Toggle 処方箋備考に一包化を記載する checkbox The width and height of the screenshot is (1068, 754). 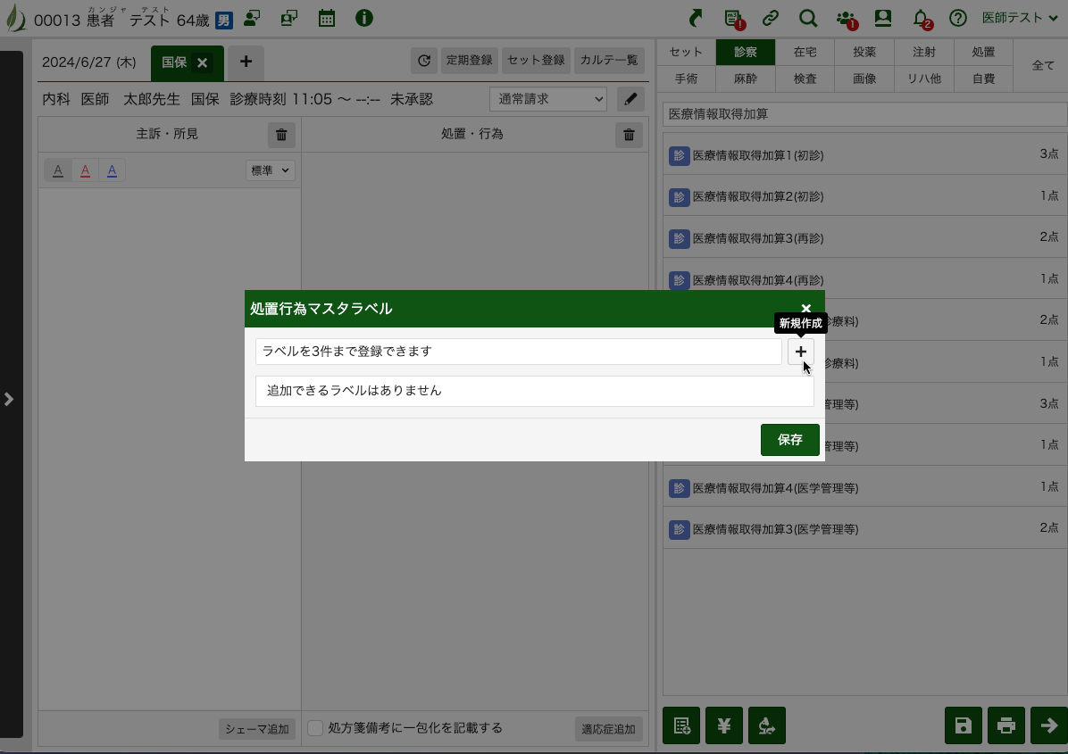click(315, 728)
